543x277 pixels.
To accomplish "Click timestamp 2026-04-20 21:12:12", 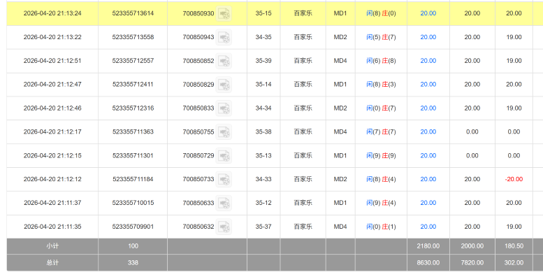I will coord(52,179).
